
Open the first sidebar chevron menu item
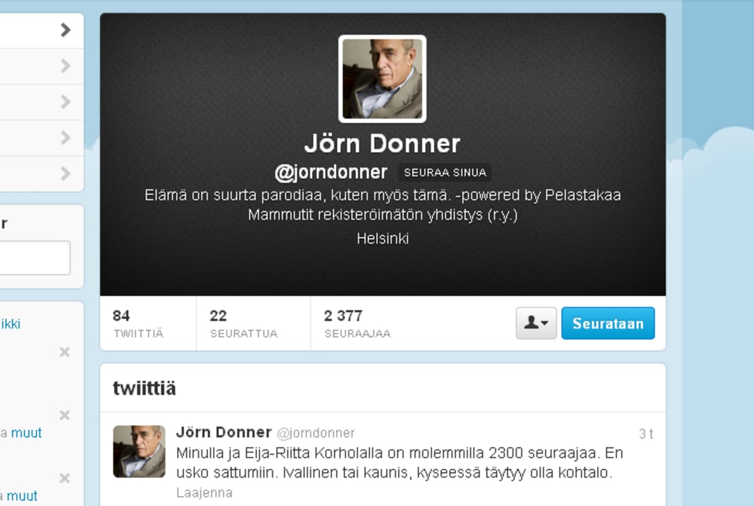[42, 30]
